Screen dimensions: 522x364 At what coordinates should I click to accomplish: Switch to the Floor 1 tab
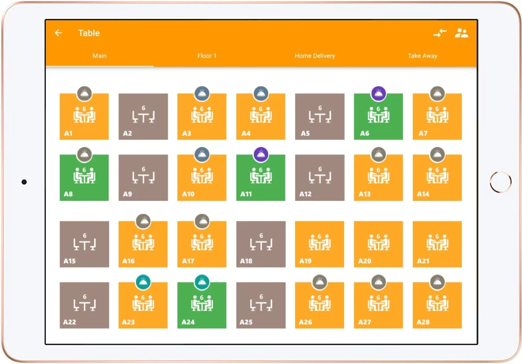click(207, 56)
